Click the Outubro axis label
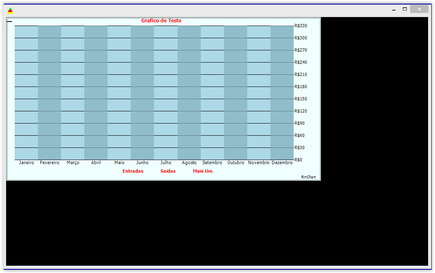The height and width of the screenshot is (273, 435). 235,162
